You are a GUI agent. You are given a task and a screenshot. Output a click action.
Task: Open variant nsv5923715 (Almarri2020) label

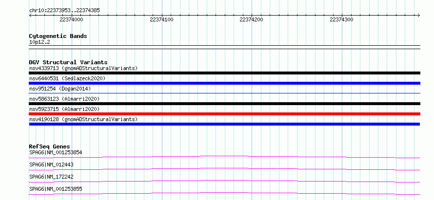64,109
